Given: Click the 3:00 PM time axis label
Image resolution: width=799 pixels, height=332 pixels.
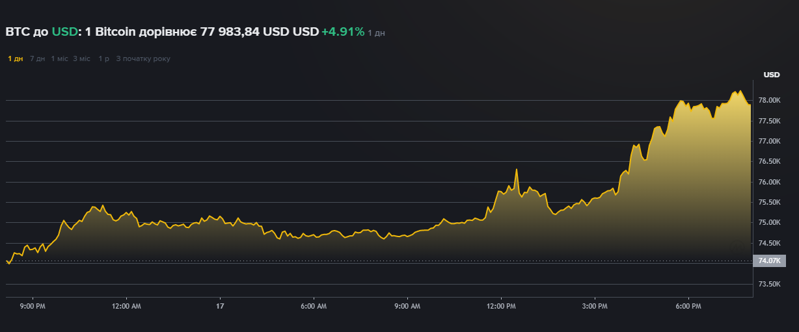Looking at the screenshot, I should [595, 305].
